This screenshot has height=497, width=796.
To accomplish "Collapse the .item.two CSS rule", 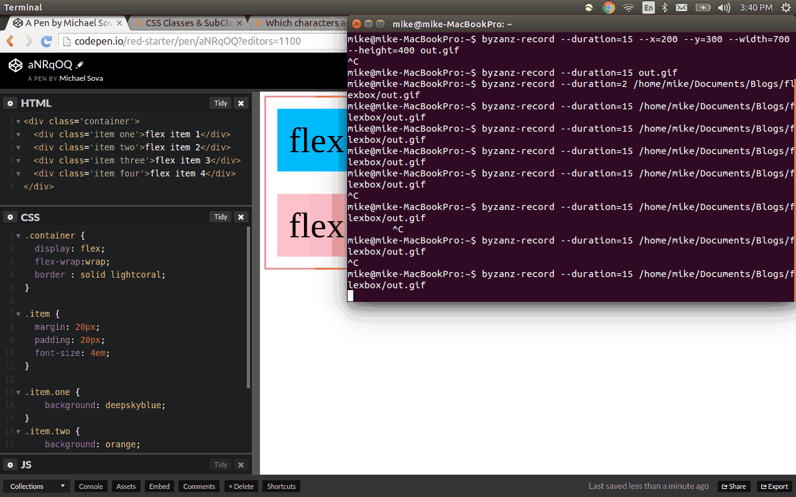I will coord(19,431).
